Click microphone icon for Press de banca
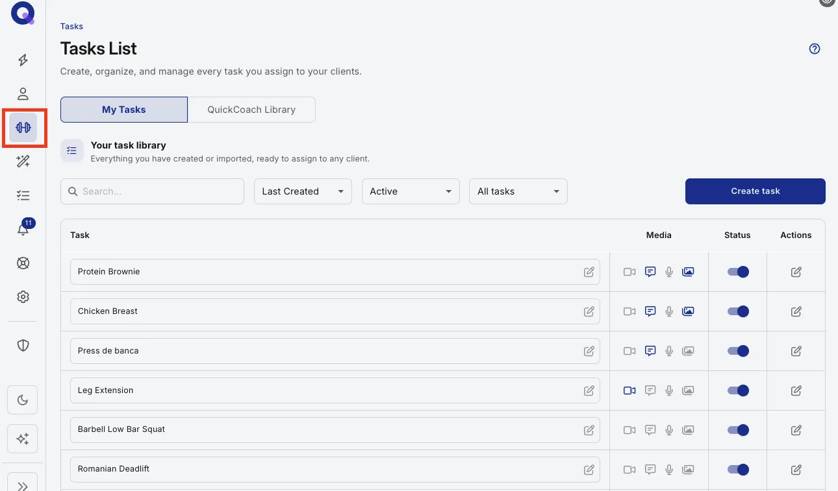 (x=669, y=351)
